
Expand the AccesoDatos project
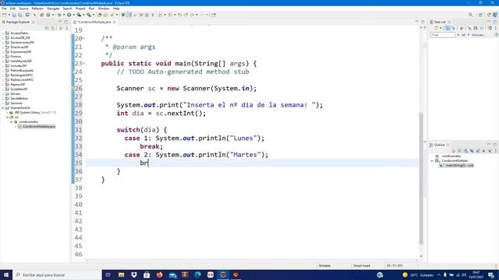3,33
